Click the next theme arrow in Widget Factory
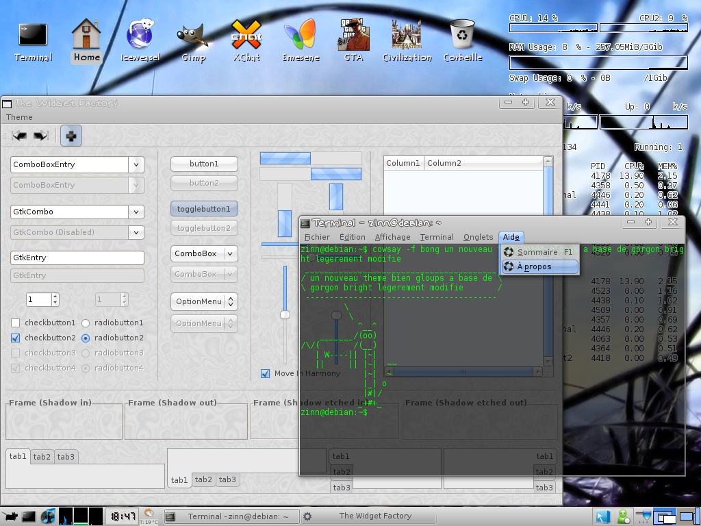Screen dimensions: 701x526 click(40, 136)
